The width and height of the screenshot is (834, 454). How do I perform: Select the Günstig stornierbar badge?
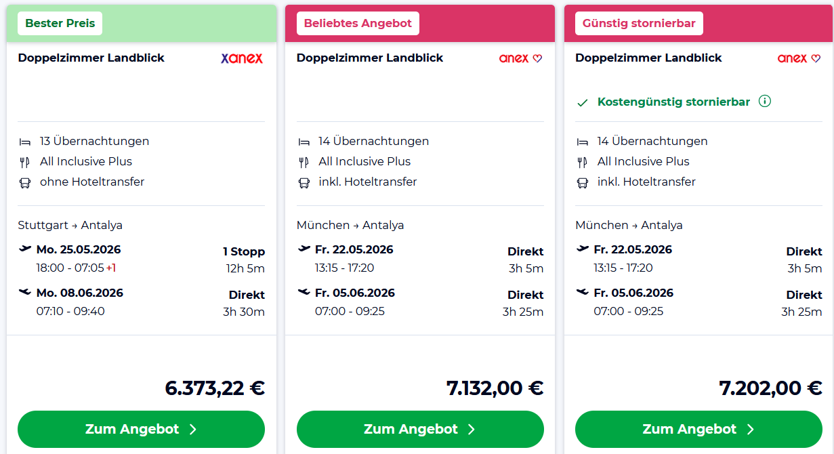639,24
